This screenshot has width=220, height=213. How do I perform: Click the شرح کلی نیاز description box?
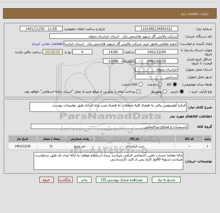[x=108, y=107]
